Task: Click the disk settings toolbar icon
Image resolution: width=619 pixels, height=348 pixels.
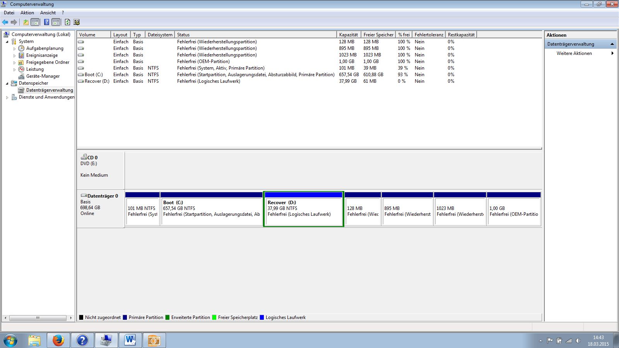Action: click(x=77, y=22)
